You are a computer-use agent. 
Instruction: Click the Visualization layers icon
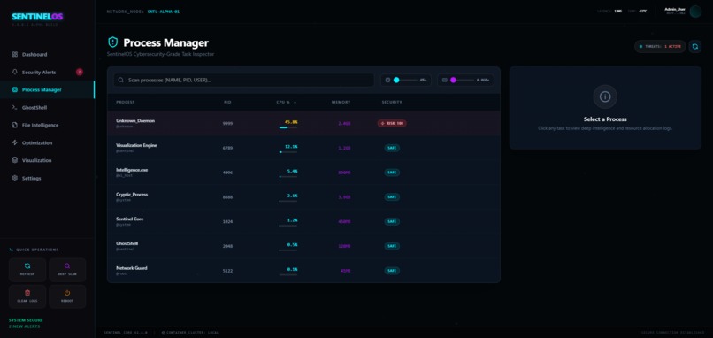(14, 160)
